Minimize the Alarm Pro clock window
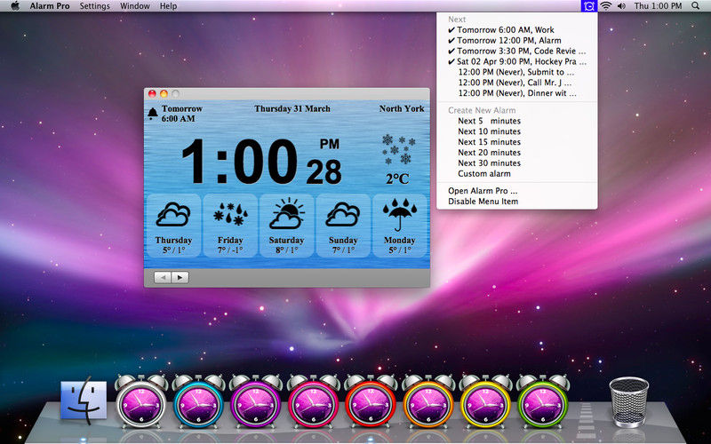This screenshot has height=444, width=711. (164, 94)
